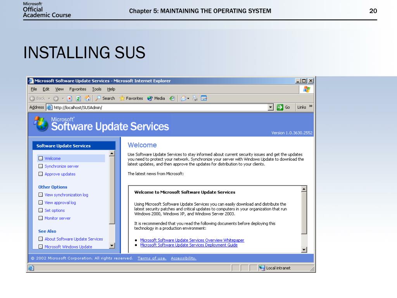Click news box scroll down arrow
Image resolution: width=397 pixels, height=298 pixels.
click(304, 249)
